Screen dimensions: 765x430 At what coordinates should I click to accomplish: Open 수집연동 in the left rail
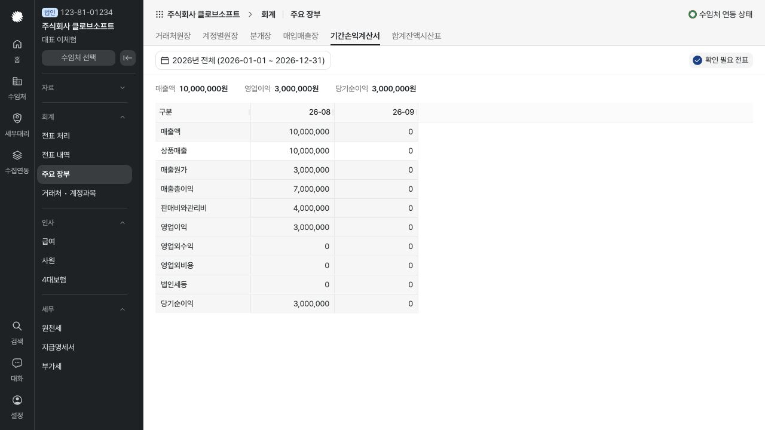click(x=17, y=161)
